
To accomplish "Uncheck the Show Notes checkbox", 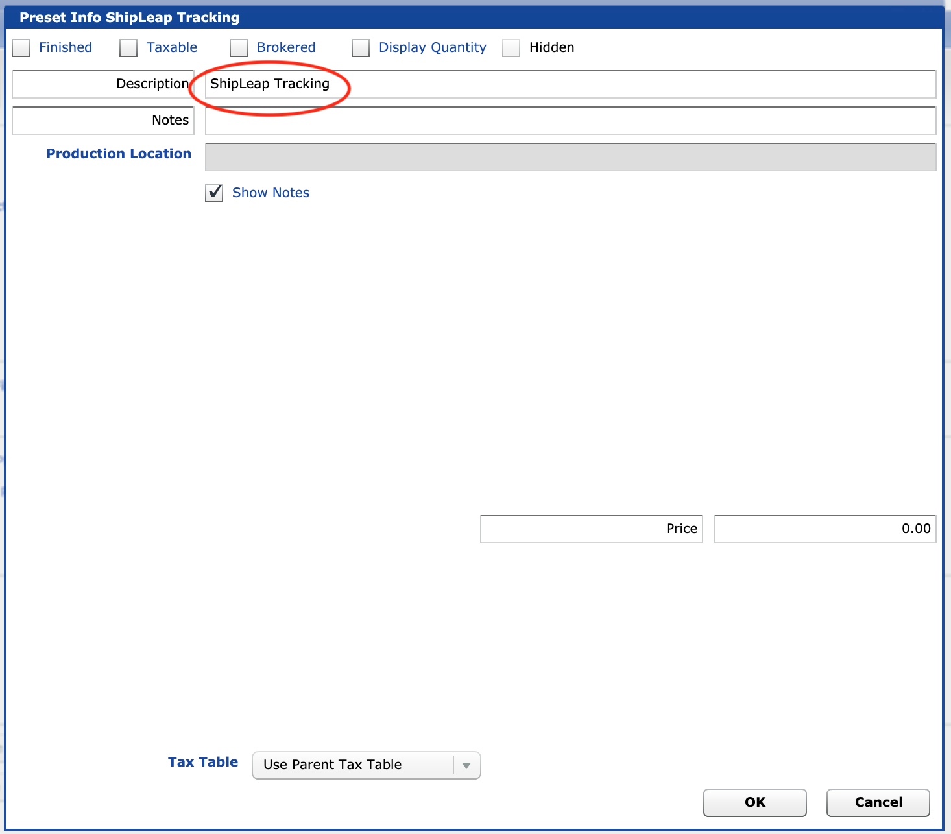I will (x=214, y=193).
